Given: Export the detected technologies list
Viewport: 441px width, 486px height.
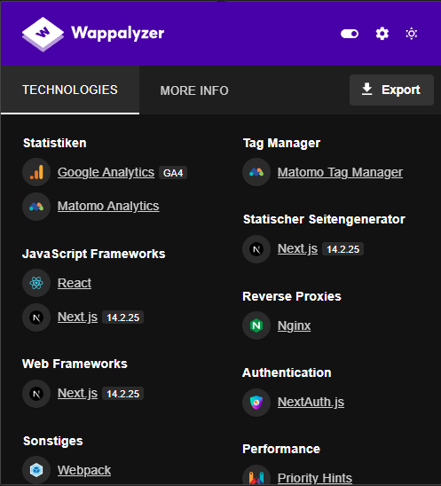Looking at the screenshot, I should (391, 90).
